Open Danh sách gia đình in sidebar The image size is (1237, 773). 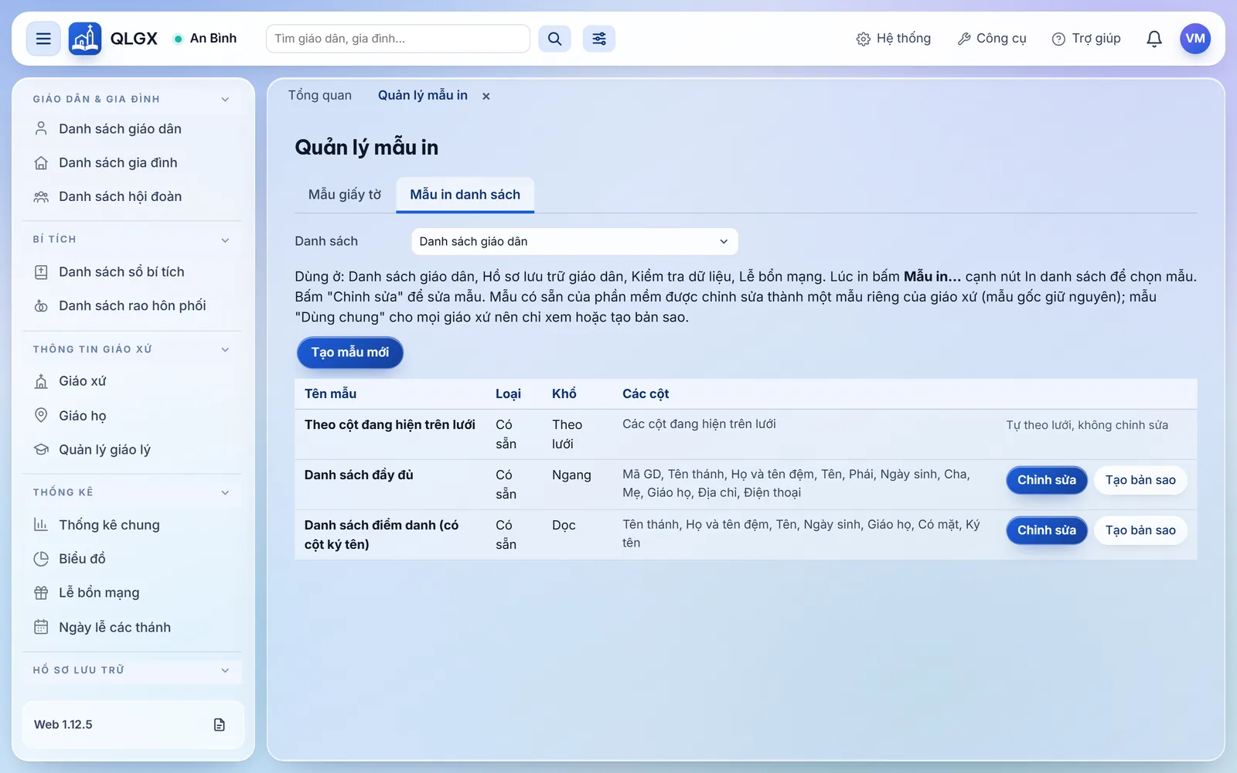pyautogui.click(x=132, y=163)
